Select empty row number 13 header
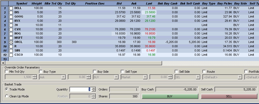This screenshot has height=104, width=259. click(5, 59)
